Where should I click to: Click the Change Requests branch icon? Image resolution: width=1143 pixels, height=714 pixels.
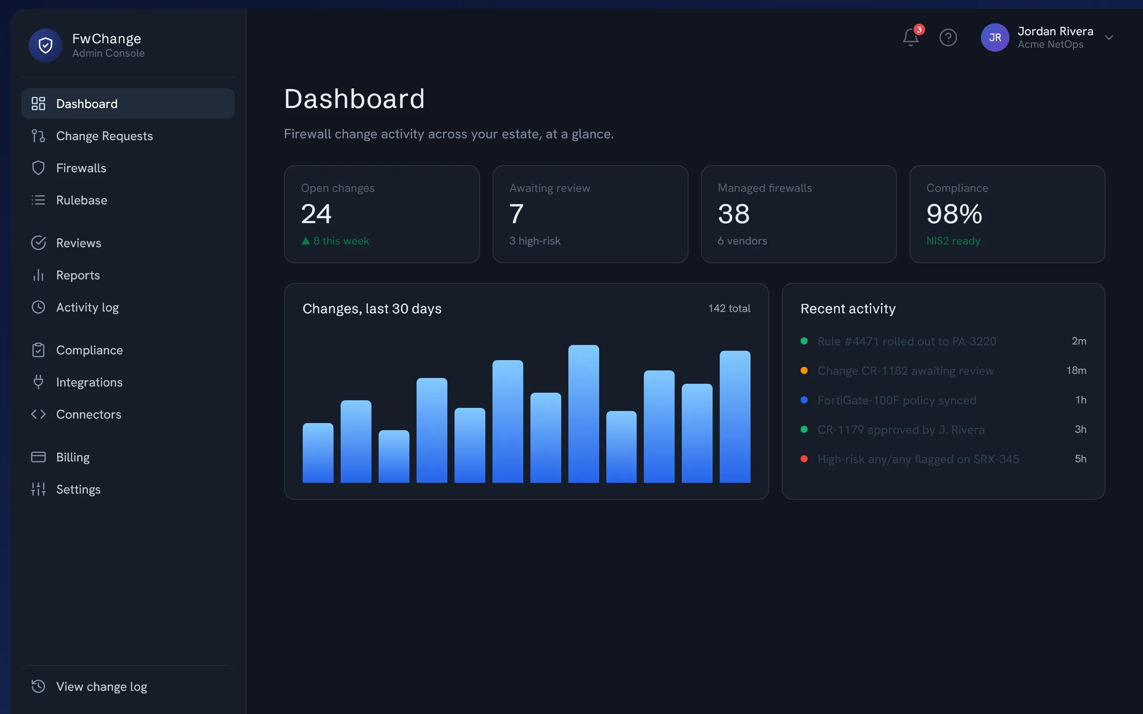coord(38,136)
